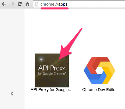The width and height of the screenshot is (125, 109).
Task: Reload the page with the refresh icon
Action: click(x=20, y=4)
